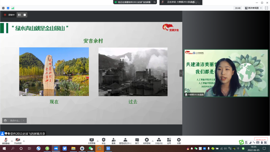Collapse the video panel with side arrow
This screenshot has width=270, height=152.
[x=181, y=73]
